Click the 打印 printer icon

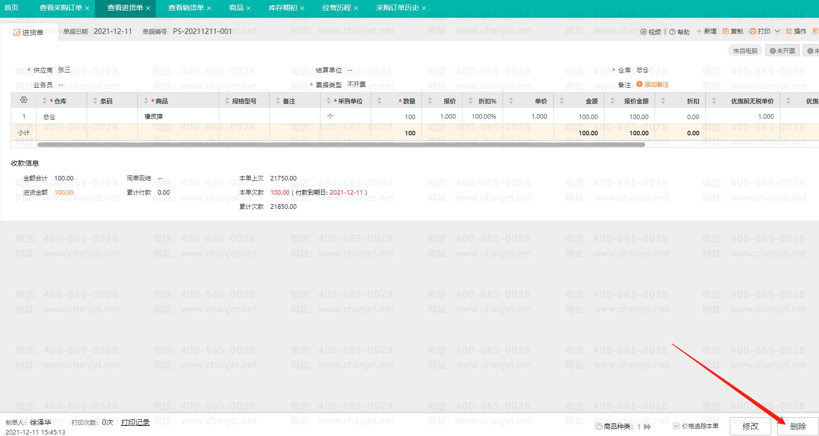753,31
